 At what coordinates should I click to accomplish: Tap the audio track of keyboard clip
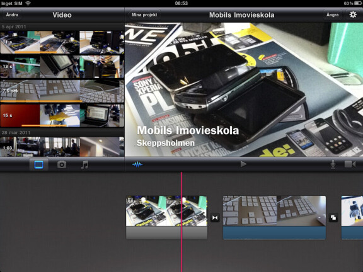pos(274,233)
